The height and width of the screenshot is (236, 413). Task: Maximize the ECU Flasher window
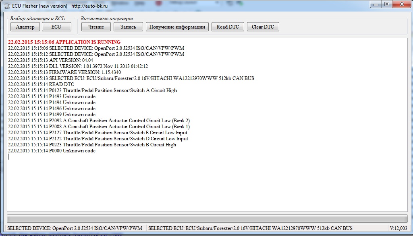tap(387, 4)
